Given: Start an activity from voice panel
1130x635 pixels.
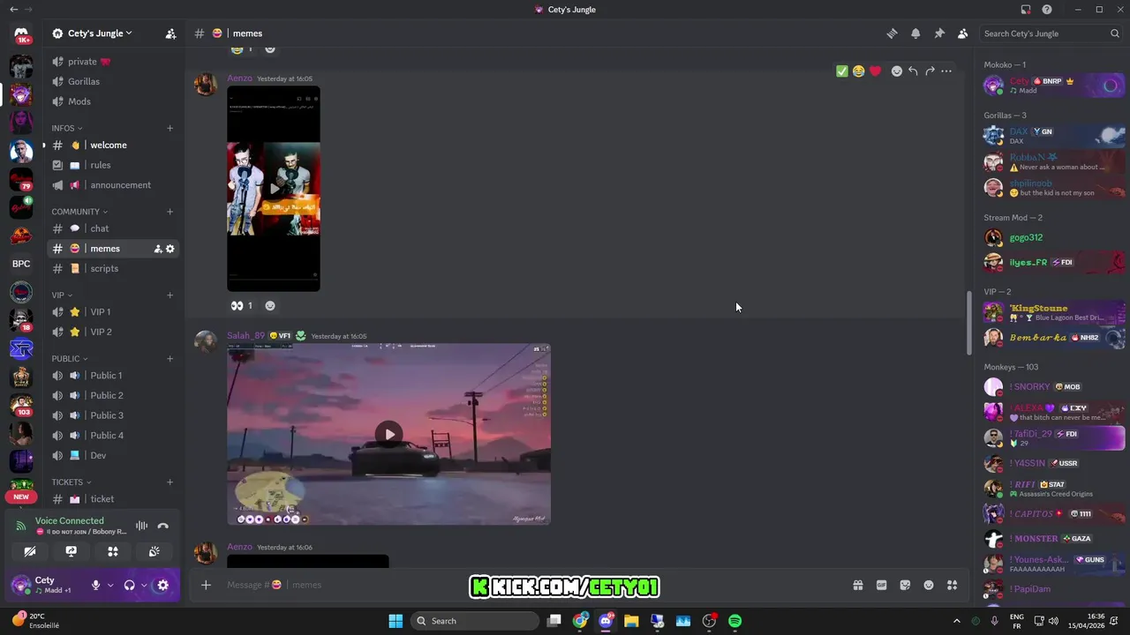Looking at the screenshot, I should point(113,551).
